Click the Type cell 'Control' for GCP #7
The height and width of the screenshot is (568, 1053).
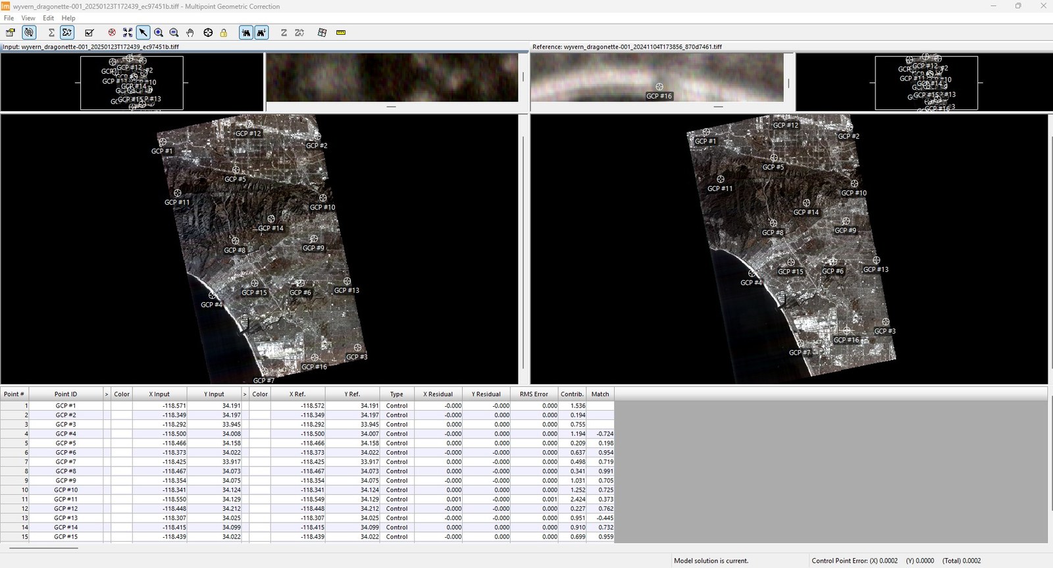pos(397,461)
